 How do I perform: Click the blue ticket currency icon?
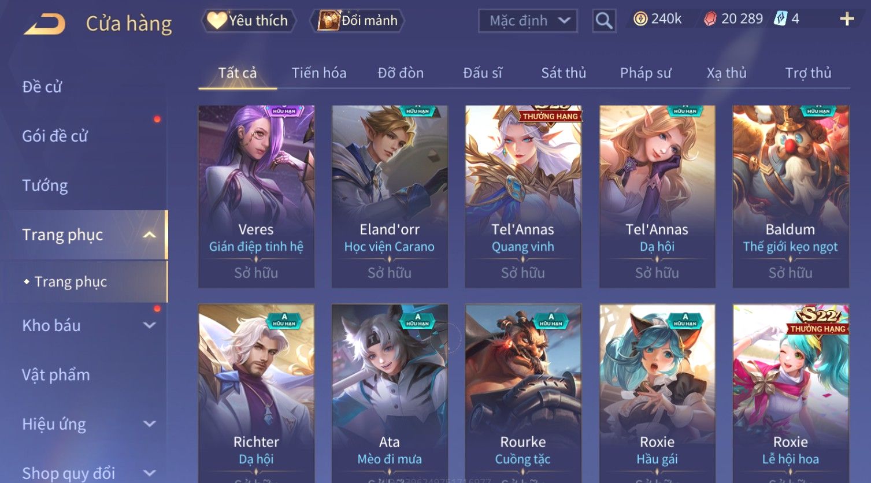780,18
